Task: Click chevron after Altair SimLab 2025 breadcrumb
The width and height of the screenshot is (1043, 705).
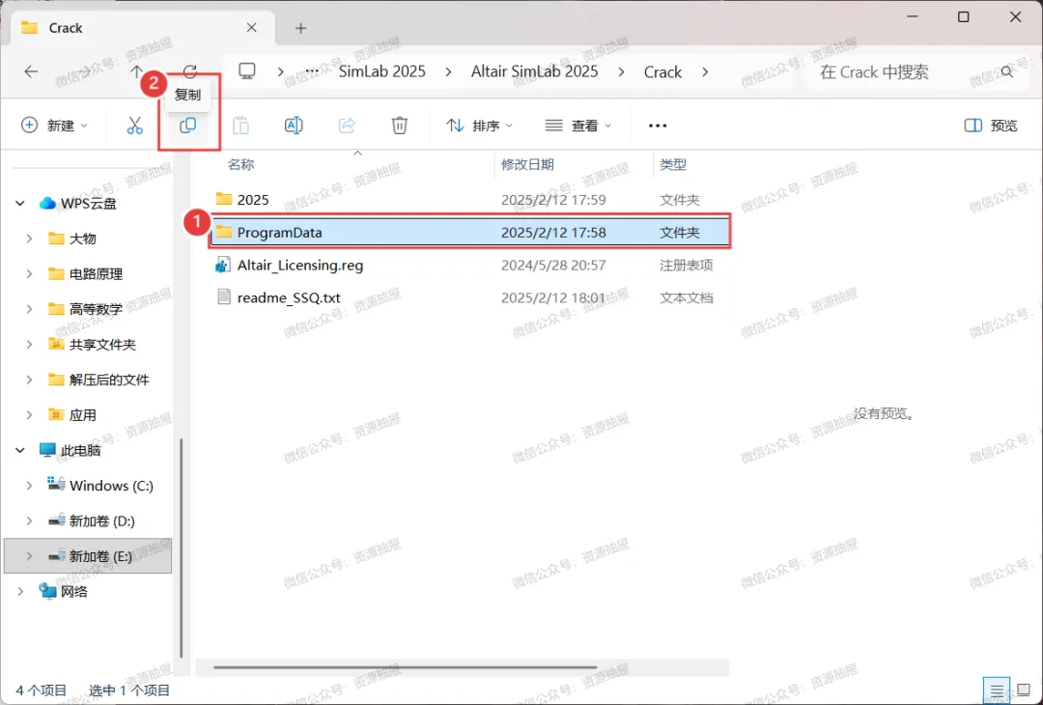Action: [x=621, y=71]
